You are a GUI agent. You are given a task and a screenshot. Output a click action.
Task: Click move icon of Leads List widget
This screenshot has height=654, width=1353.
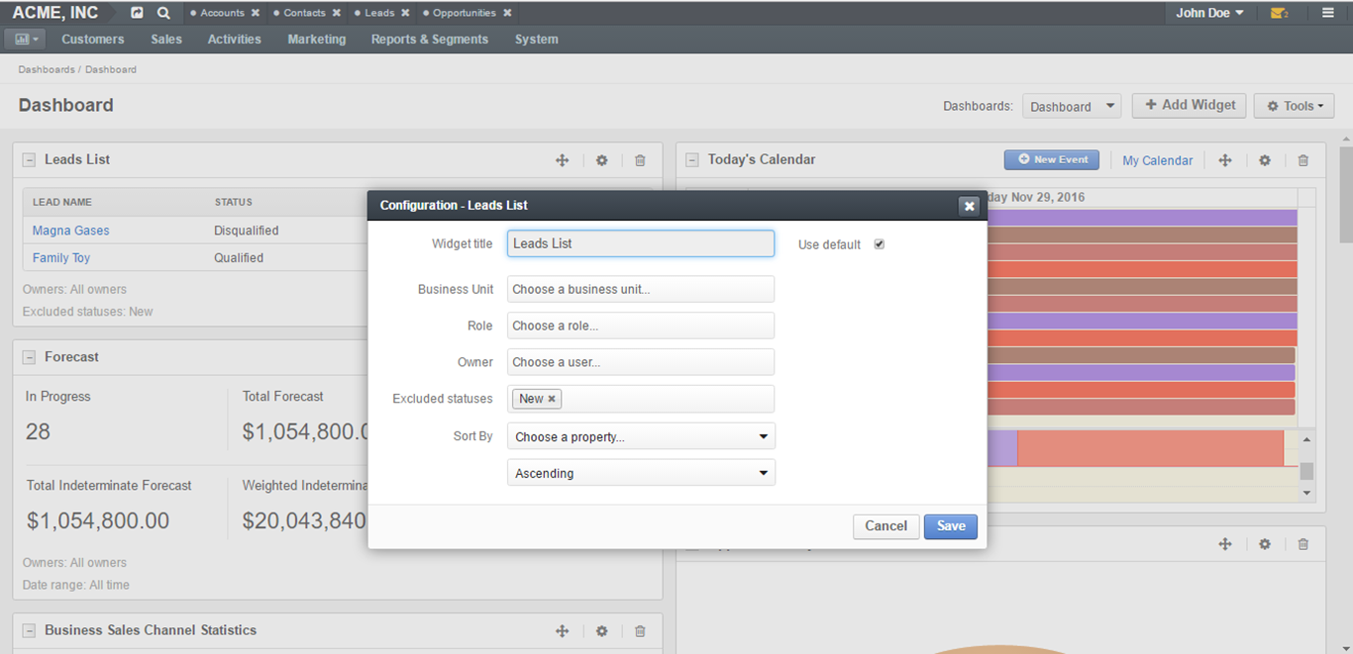[x=563, y=160]
